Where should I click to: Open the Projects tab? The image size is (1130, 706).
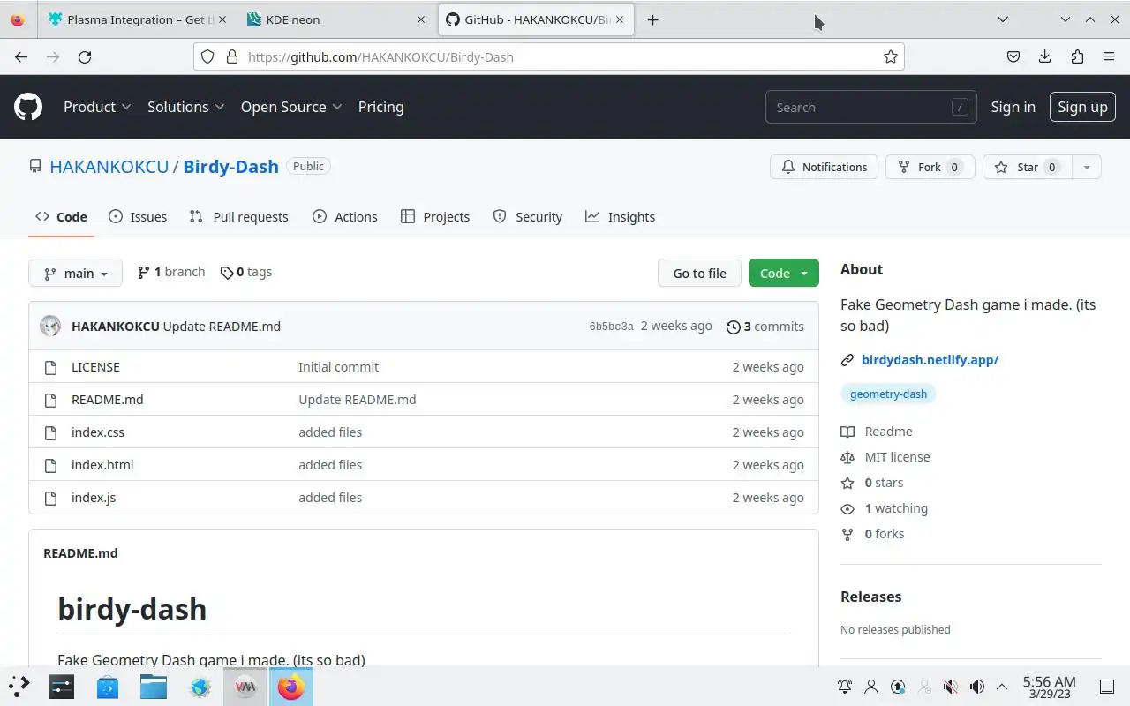[435, 217]
